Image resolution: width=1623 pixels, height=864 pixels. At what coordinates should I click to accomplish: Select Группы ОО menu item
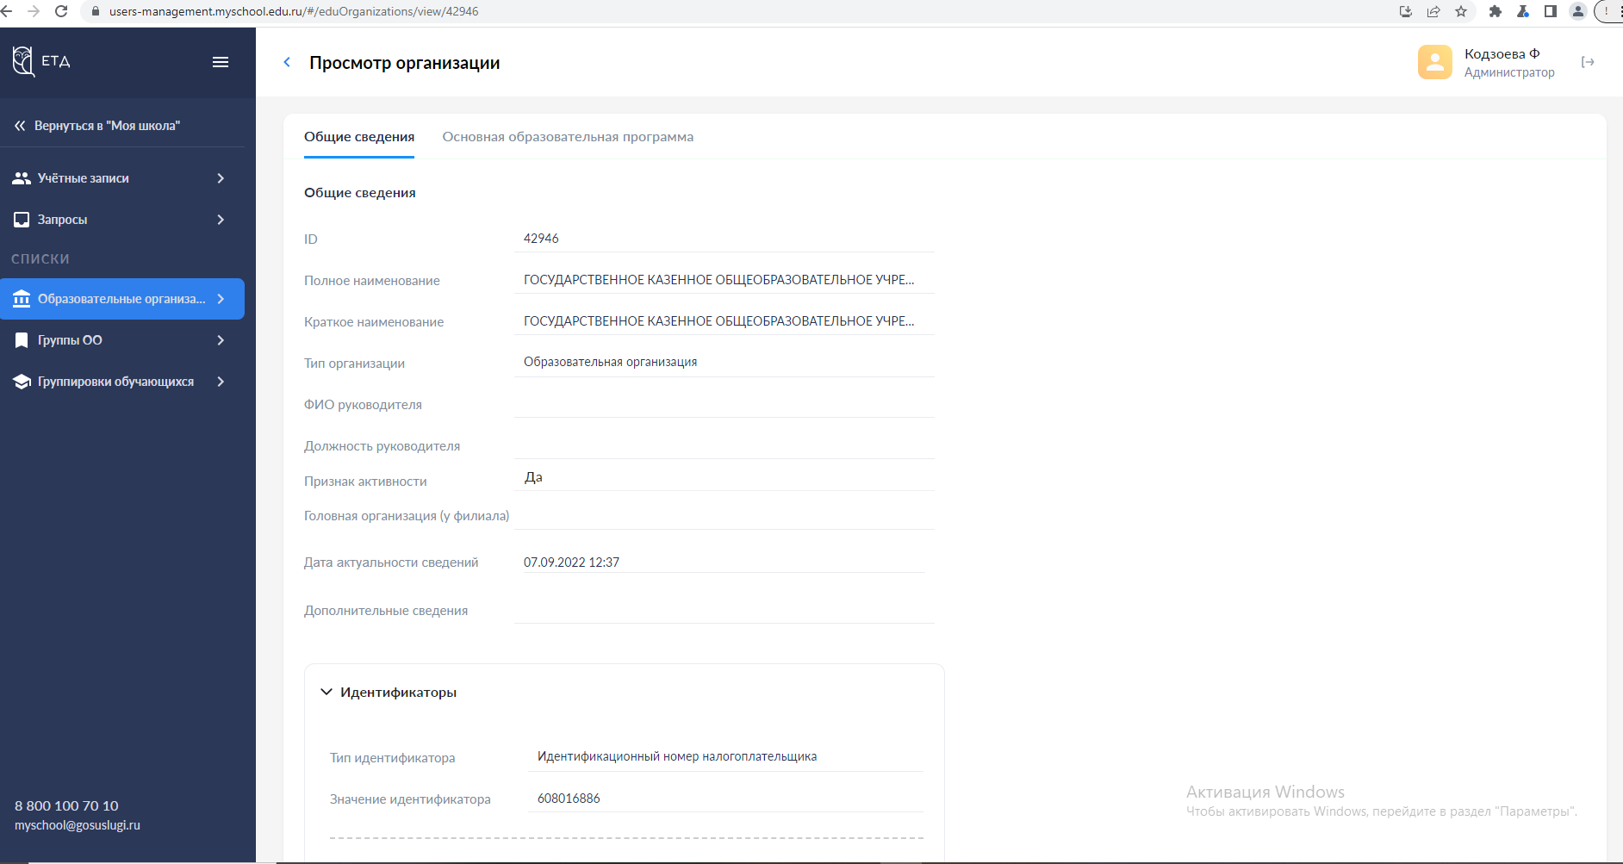point(122,340)
